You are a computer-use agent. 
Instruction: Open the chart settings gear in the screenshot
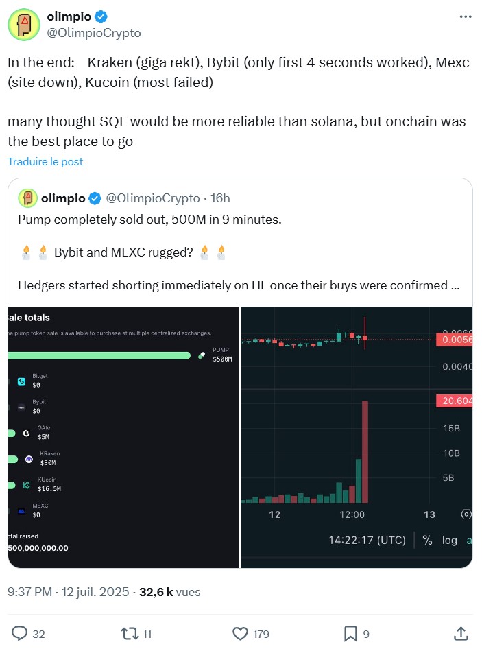tap(466, 513)
